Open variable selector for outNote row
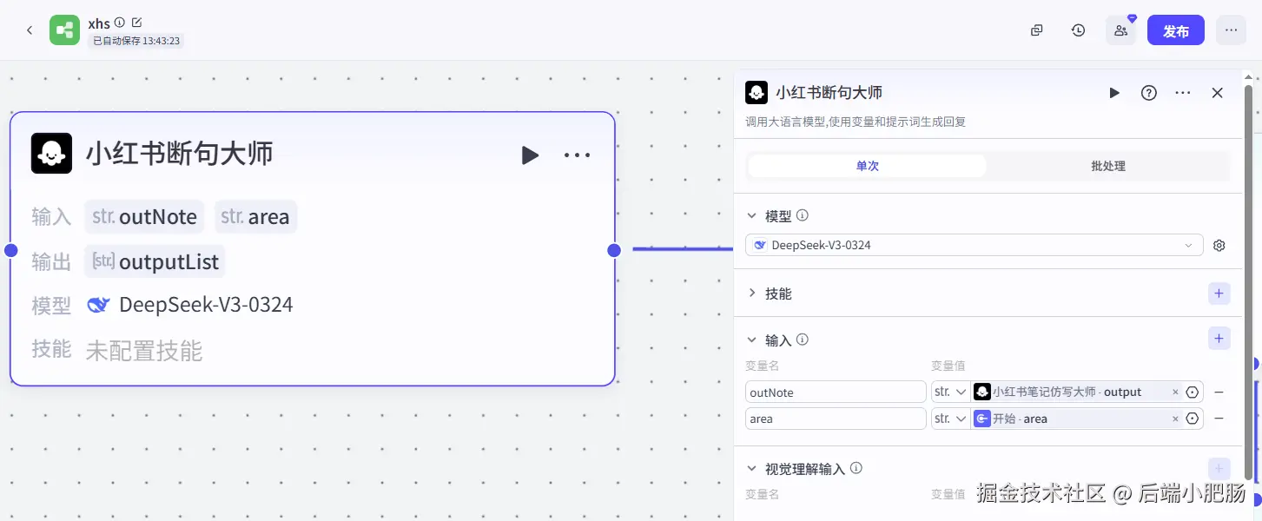The width and height of the screenshot is (1262, 521). [x=1193, y=392]
